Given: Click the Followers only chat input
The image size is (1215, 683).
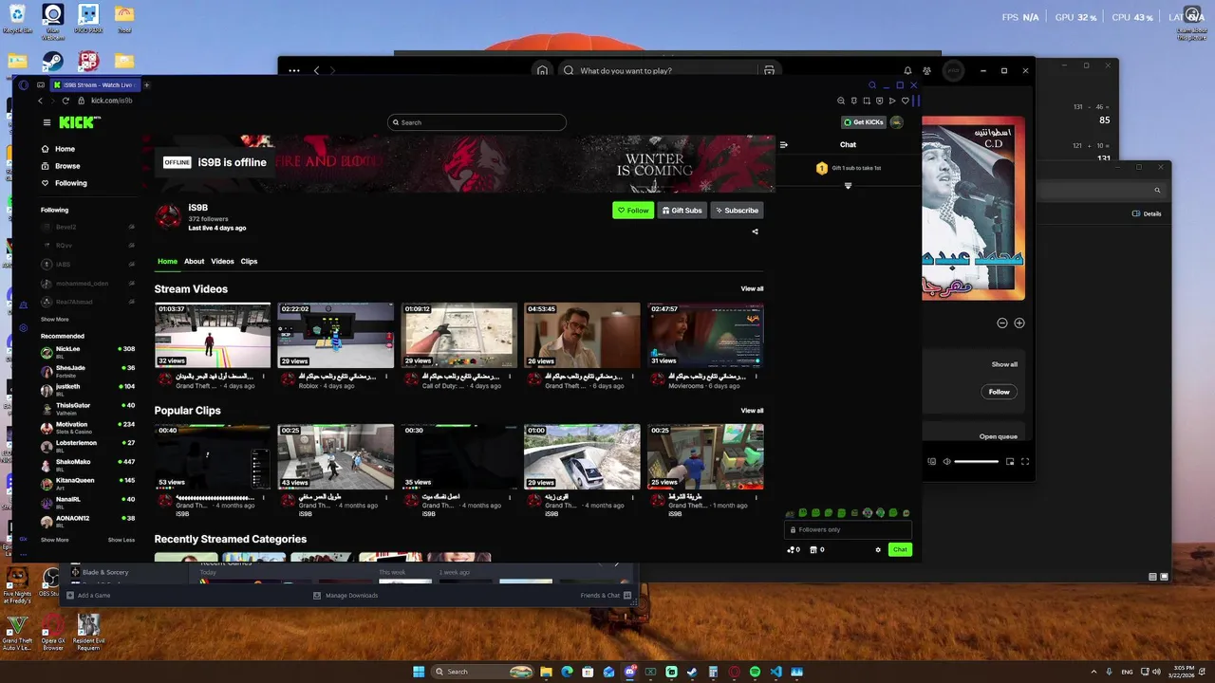Looking at the screenshot, I should (x=848, y=529).
